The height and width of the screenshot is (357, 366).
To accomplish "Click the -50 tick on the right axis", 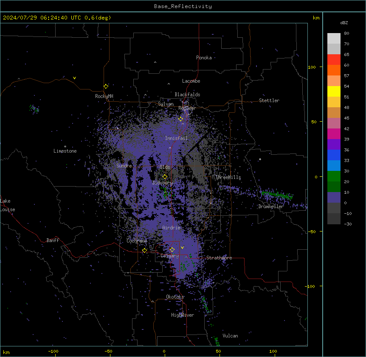I will [x=312, y=231].
